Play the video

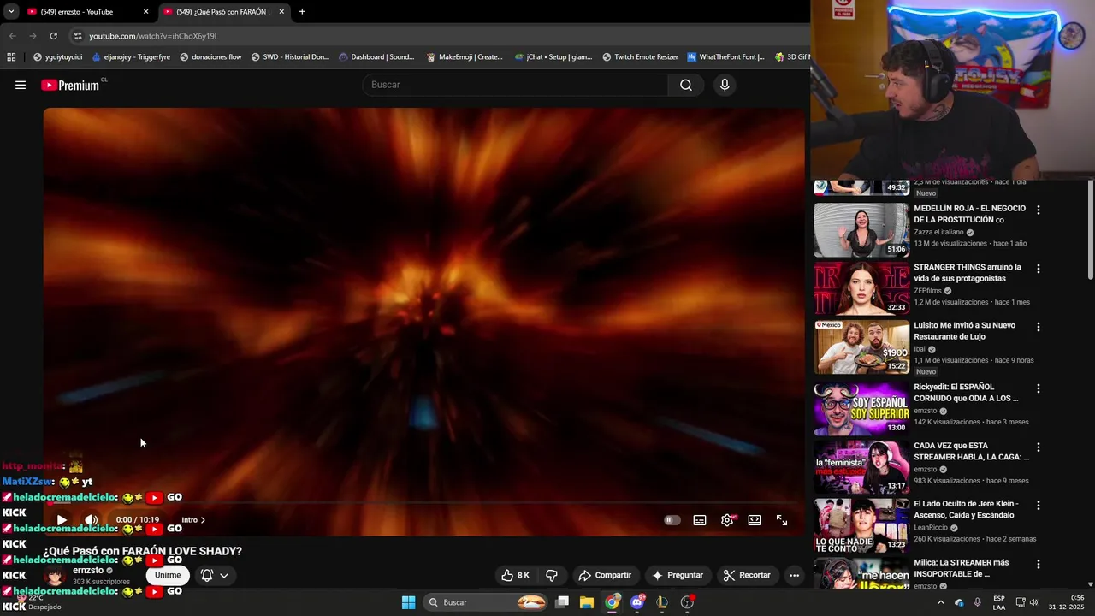click(x=62, y=520)
